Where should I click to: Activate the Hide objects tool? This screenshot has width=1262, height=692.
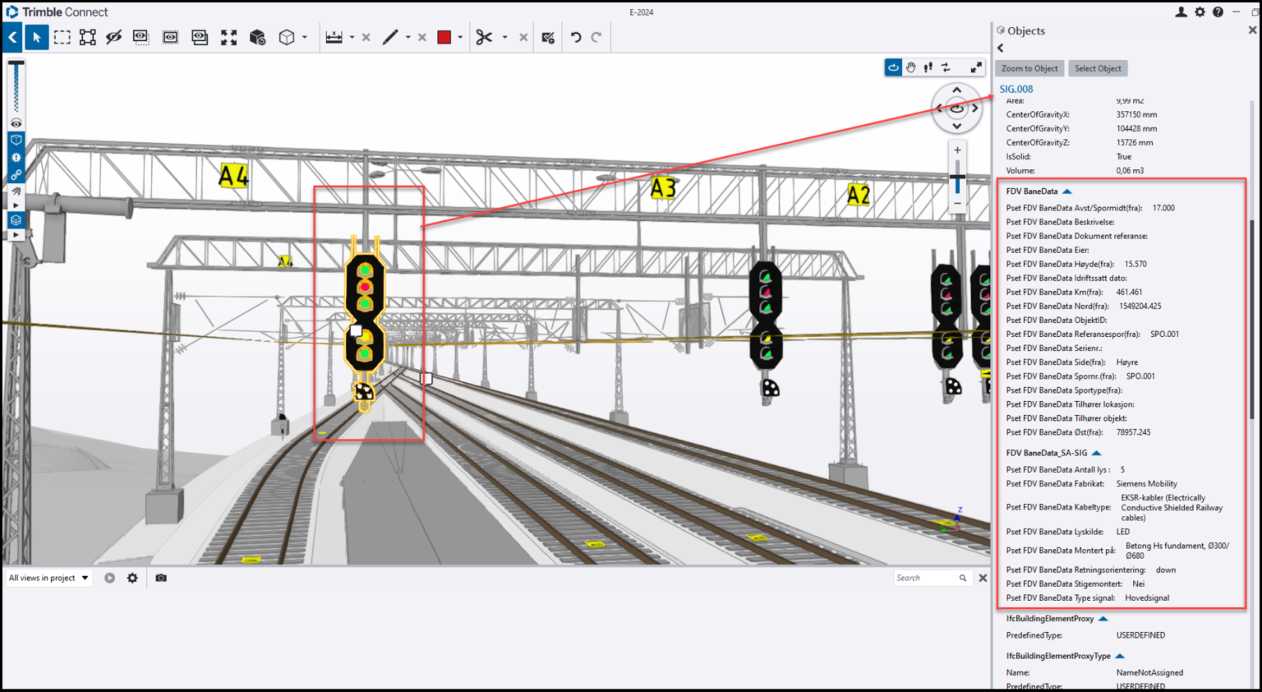(x=114, y=37)
